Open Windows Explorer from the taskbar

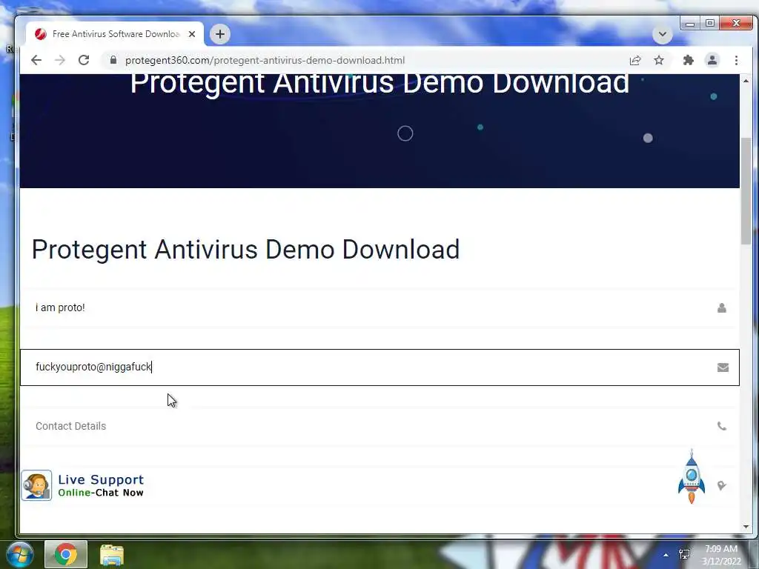coord(112,554)
